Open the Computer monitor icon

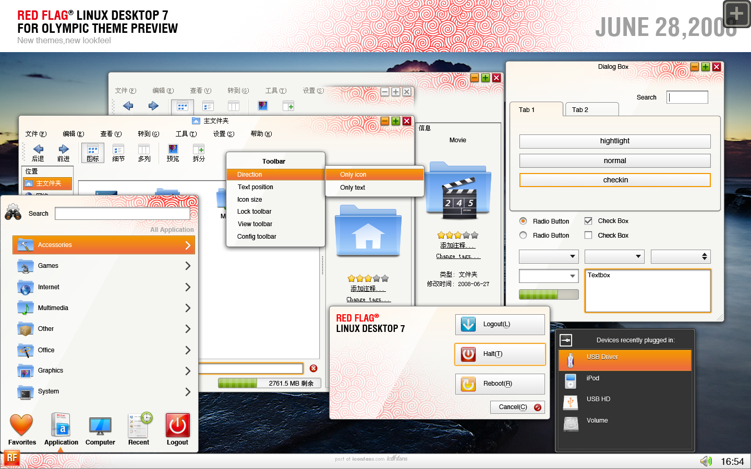100,426
